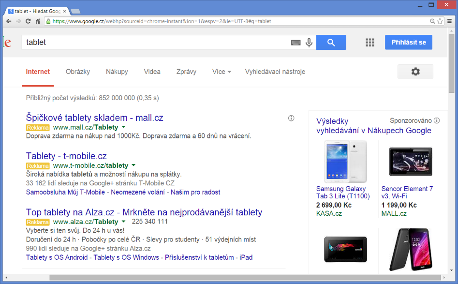This screenshot has height=284, width=458.
Task: Open 'Tablety s OS Android' sitelink
Action: [57, 257]
